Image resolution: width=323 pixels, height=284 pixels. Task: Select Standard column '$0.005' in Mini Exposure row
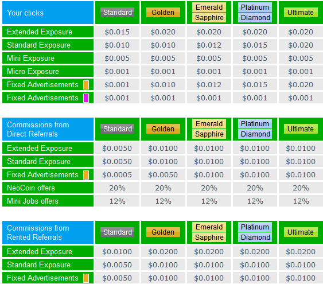point(117,59)
